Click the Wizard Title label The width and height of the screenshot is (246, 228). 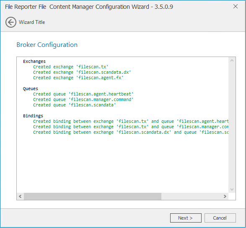[32, 22]
